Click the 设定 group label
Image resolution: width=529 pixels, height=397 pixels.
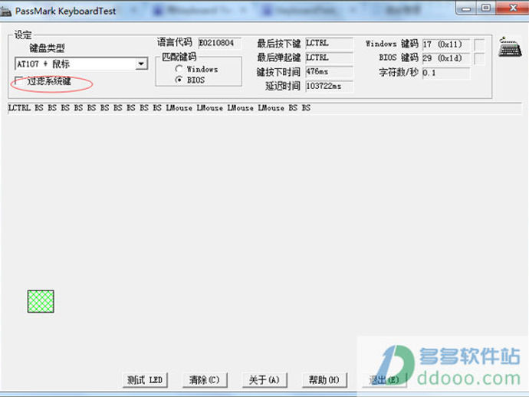point(23,34)
